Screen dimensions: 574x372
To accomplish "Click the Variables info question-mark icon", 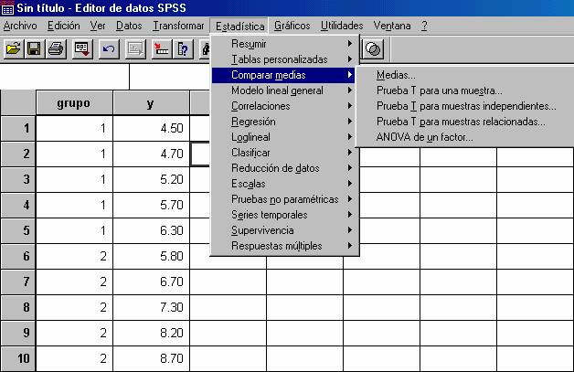I will tap(184, 48).
